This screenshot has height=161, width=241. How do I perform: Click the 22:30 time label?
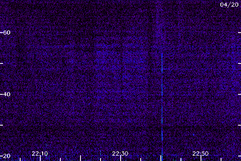pyautogui.click(x=120, y=153)
